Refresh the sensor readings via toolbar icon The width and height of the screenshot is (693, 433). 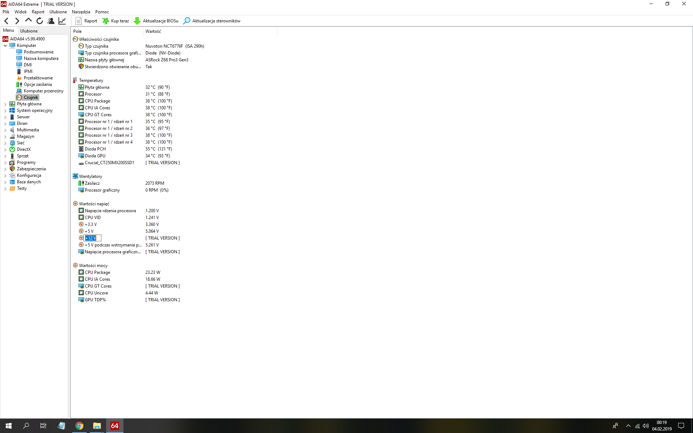click(x=40, y=21)
